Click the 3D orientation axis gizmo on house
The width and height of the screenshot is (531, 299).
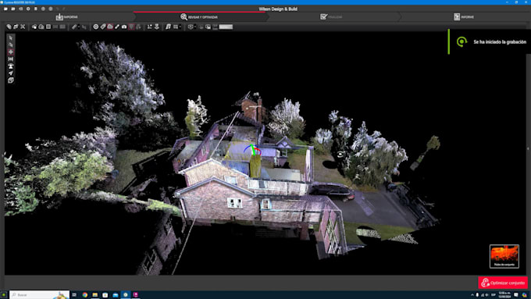click(x=253, y=150)
